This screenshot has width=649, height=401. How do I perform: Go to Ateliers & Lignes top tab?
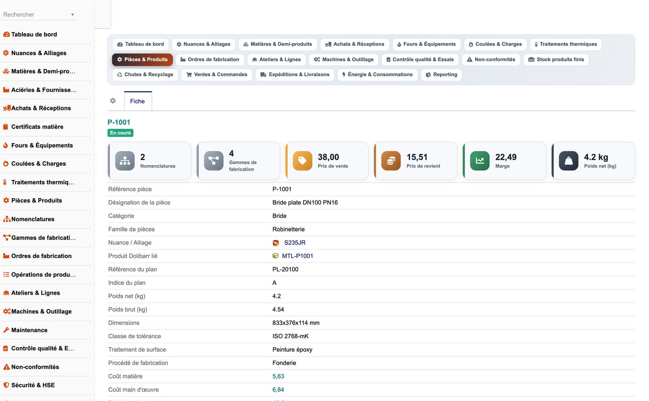click(277, 60)
